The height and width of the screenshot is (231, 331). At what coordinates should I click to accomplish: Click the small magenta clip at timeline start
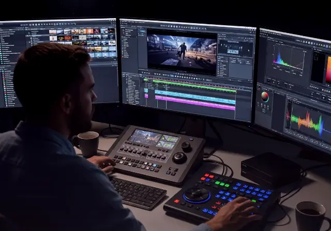(146, 96)
